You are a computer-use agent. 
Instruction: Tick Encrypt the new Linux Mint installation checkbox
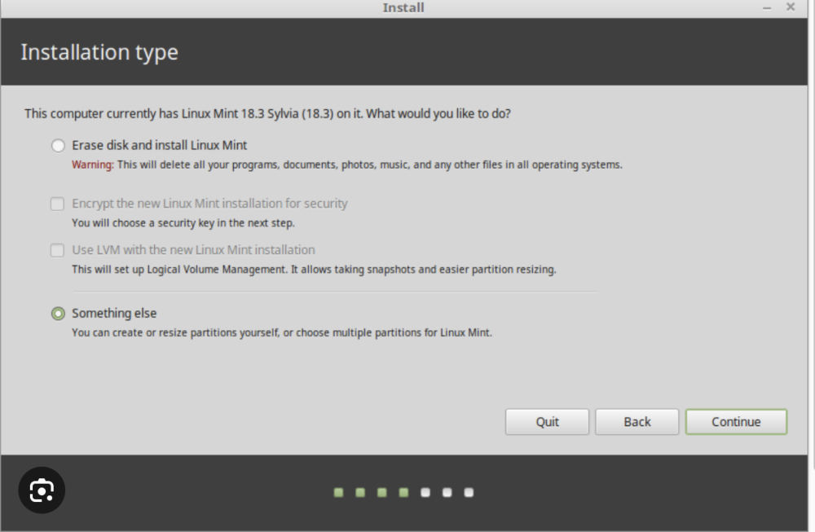[57, 204]
